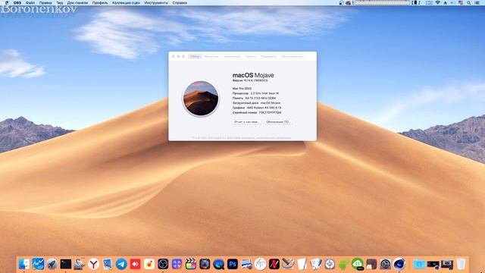The image size is (485, 273).
Task: Launch Terminal from the Dock
Action: [x=66, y=264]
